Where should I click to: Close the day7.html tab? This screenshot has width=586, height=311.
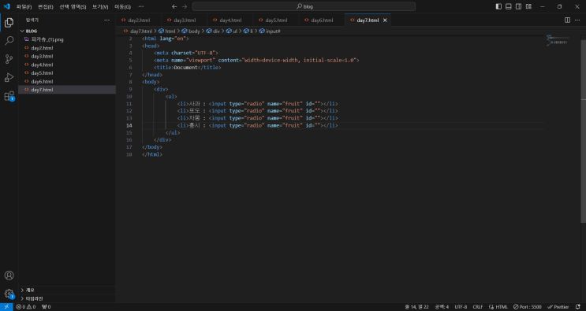[x=385, y=20]
